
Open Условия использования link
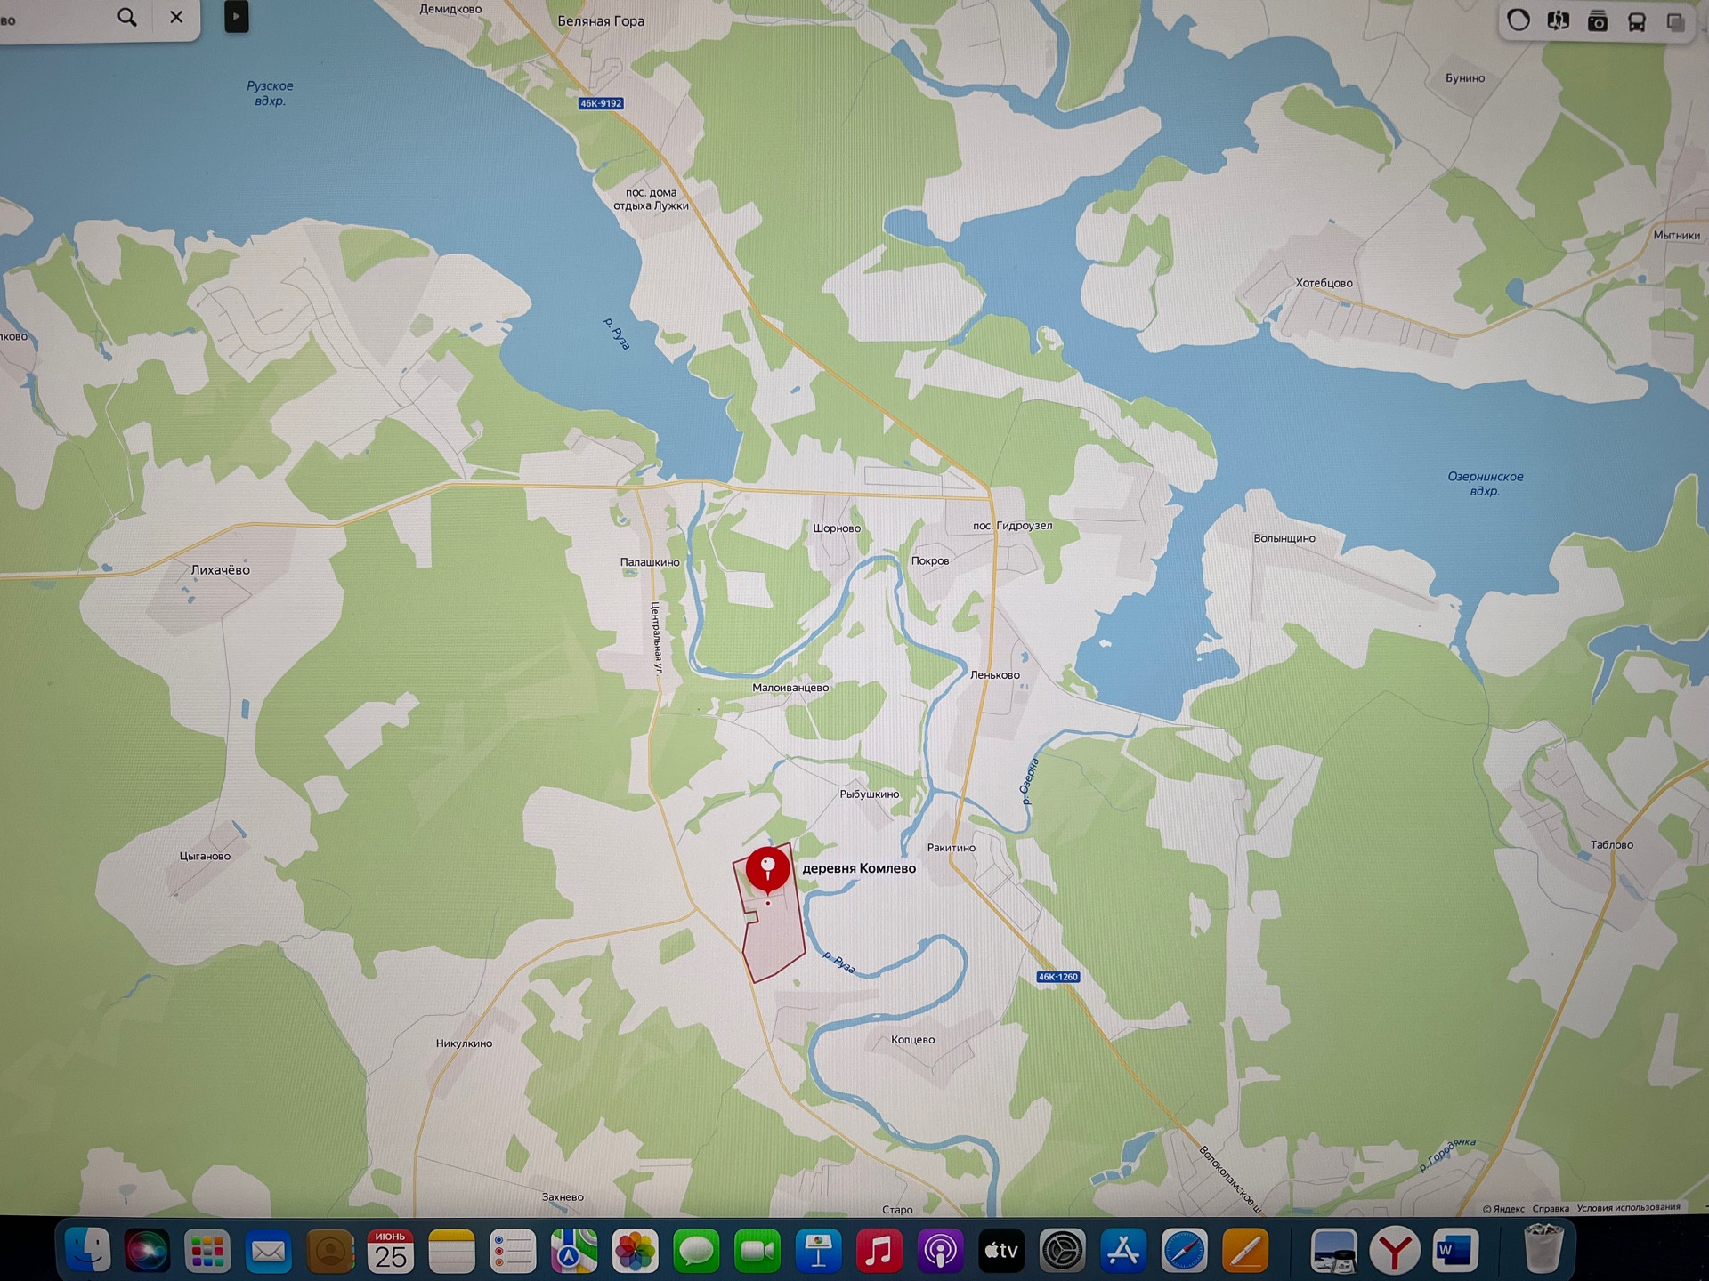pos(1628,1207)
